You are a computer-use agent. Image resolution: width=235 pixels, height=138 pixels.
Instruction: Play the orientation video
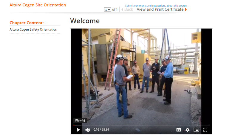point(78,130)
